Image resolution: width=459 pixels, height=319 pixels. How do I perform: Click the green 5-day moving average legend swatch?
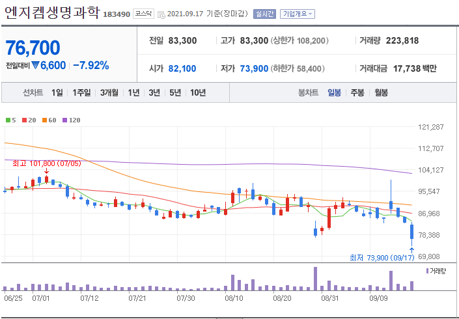pos(8,120)
